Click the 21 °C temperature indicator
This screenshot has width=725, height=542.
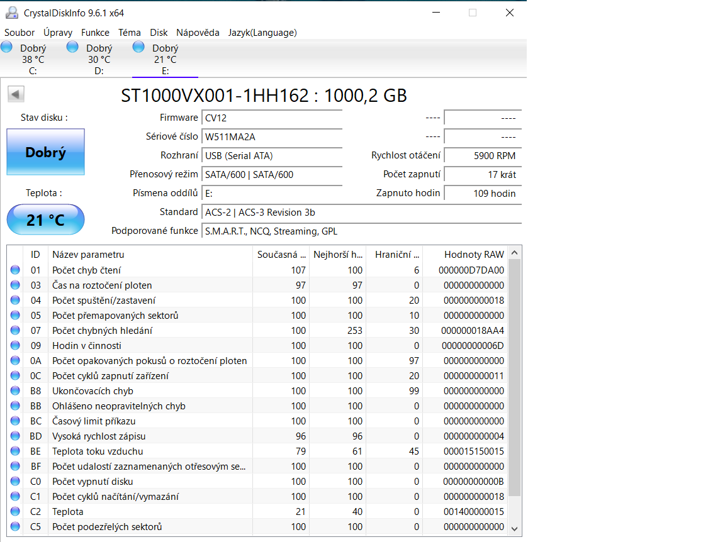[x=45, y=219]
